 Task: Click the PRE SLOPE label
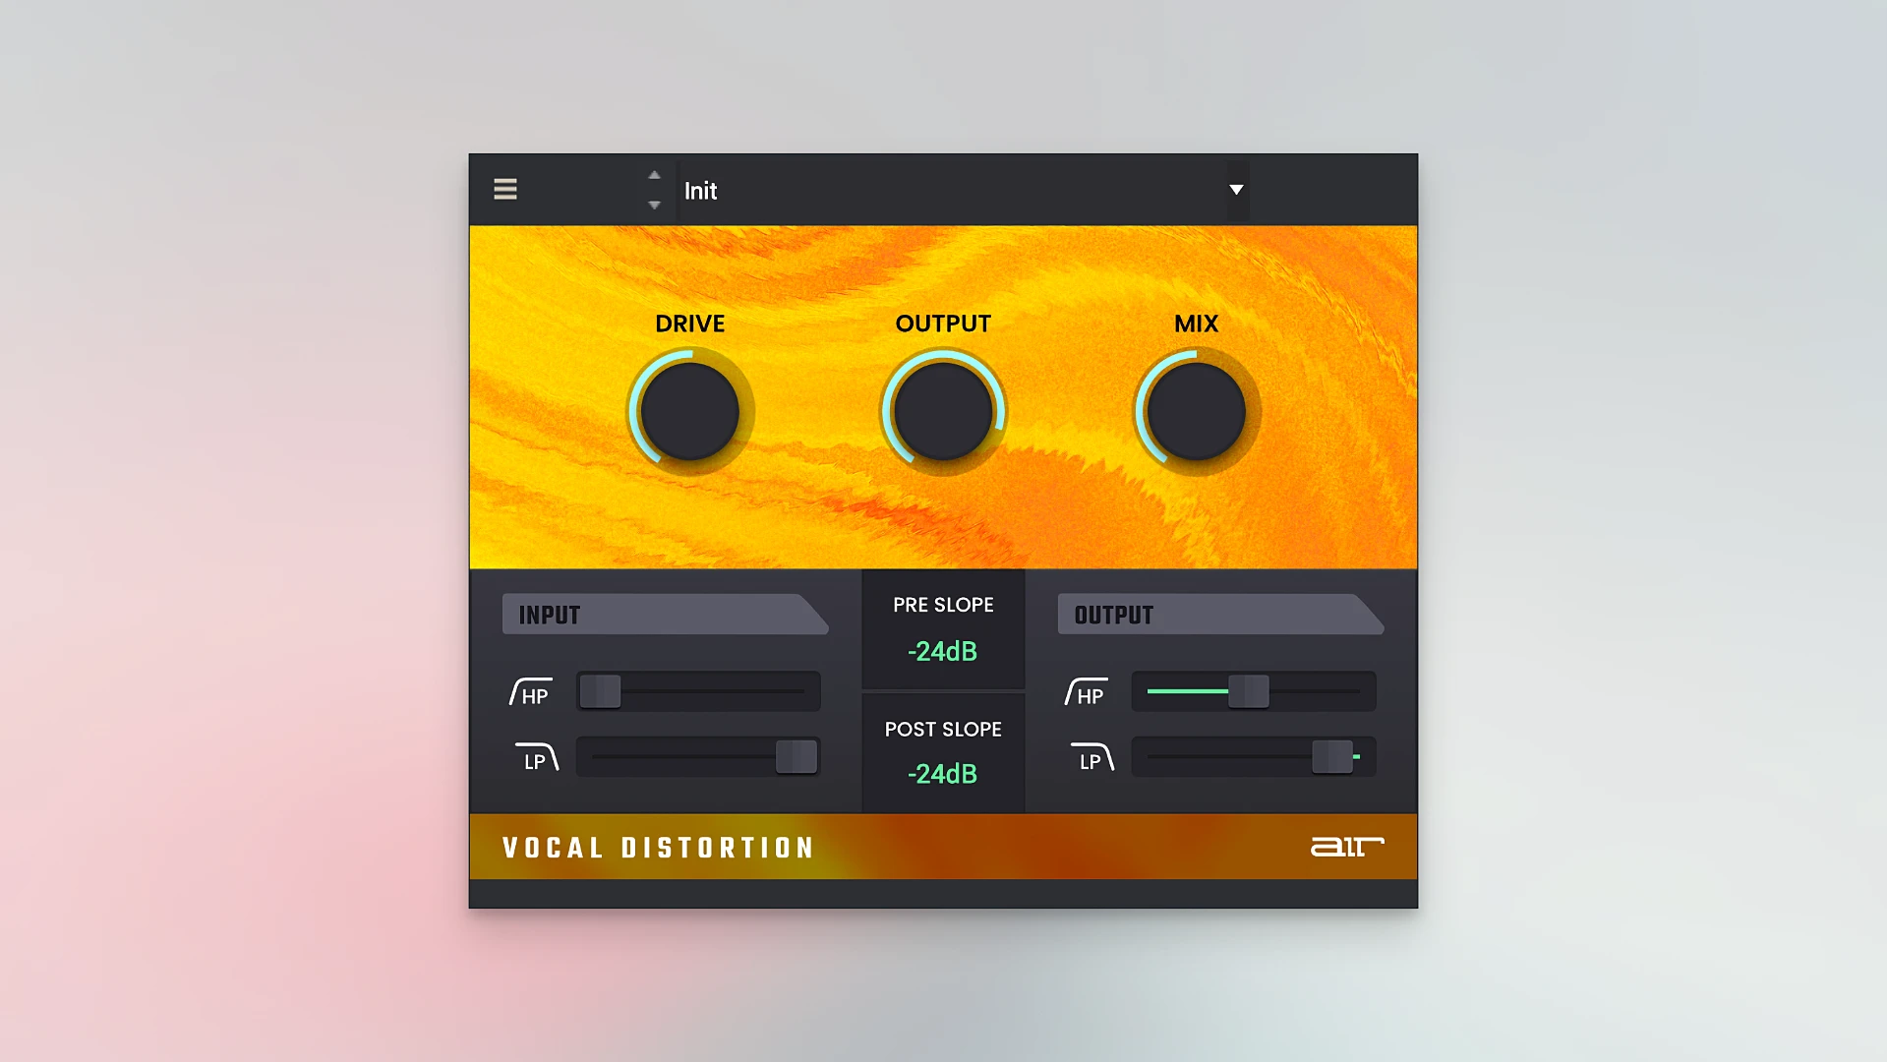(x=943, y=605)
